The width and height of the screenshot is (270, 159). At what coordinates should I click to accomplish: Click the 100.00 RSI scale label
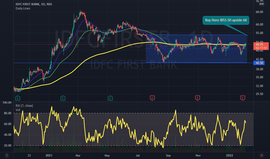click(x=7, y=103)
